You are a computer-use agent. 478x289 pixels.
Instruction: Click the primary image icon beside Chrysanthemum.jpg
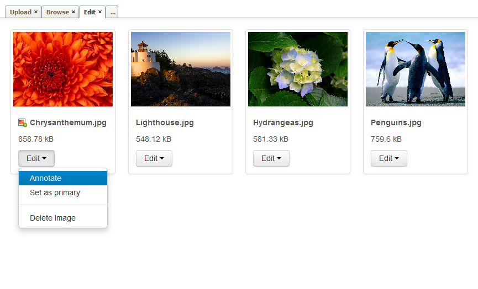click(23, 123)
